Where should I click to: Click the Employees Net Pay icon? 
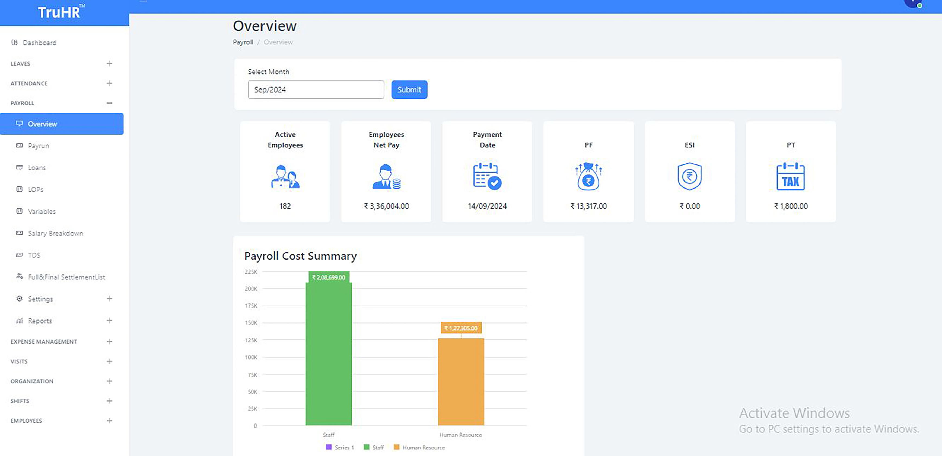(387, 176)
